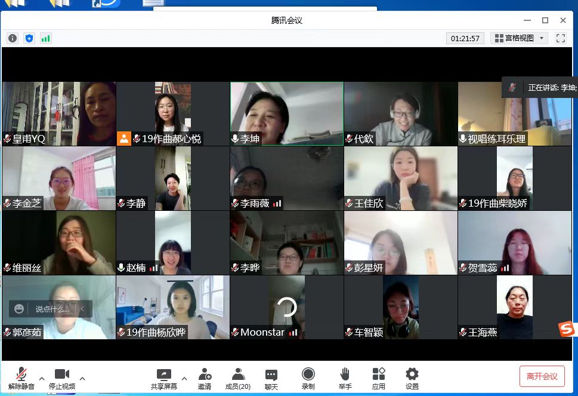Select 李雨薇 video tile
This screenshot has height=396, width=578.
tap(287, 178)
